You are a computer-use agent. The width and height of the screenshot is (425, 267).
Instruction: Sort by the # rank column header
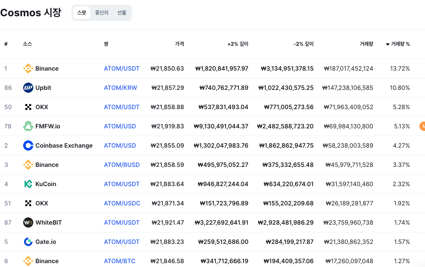pos(6,44)
